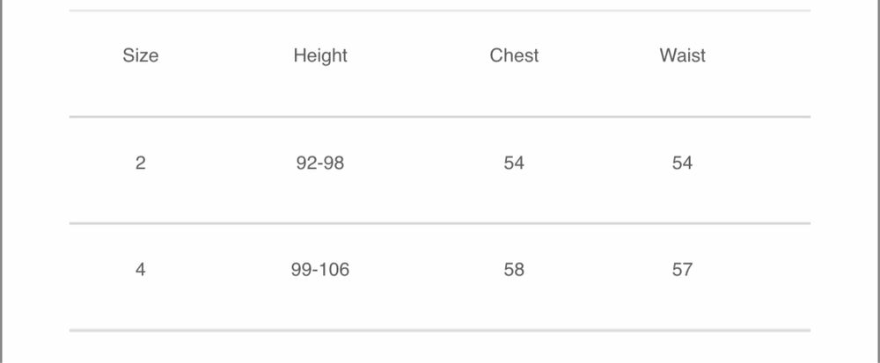Select the Chest column header
The image size is (880, 363).
click(514, 55)
